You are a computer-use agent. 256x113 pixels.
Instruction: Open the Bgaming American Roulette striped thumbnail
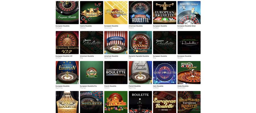click(116, 42)
